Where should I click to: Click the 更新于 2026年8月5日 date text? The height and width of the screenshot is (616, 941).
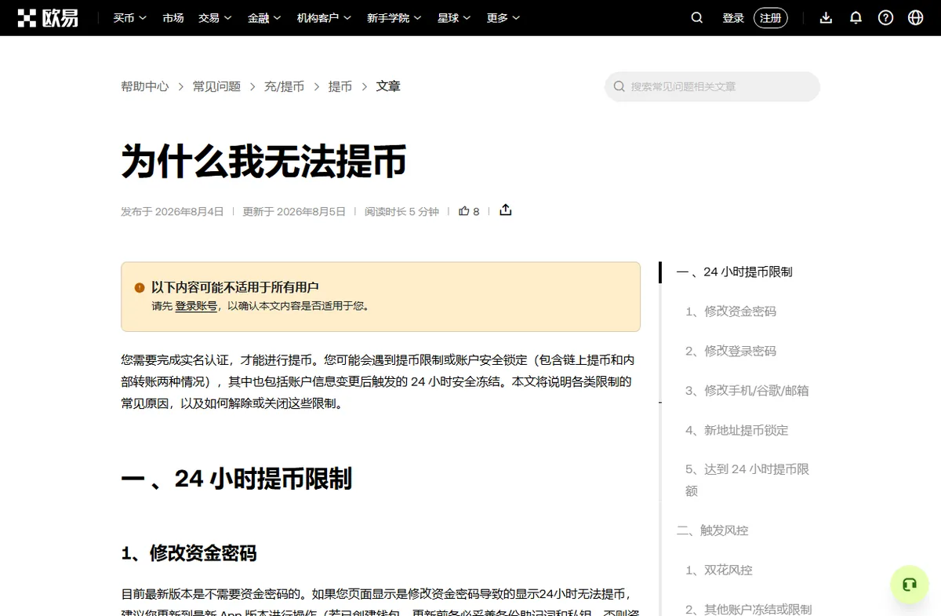pos(294,211)
